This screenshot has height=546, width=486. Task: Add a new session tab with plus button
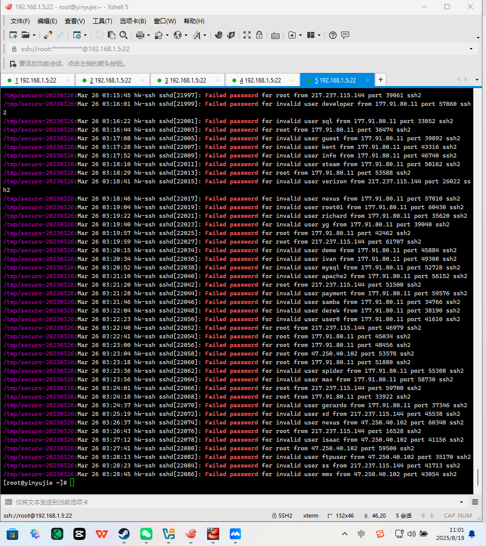(x=381, y=80)
